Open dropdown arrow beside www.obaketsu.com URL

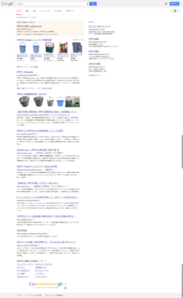(33, 220)
